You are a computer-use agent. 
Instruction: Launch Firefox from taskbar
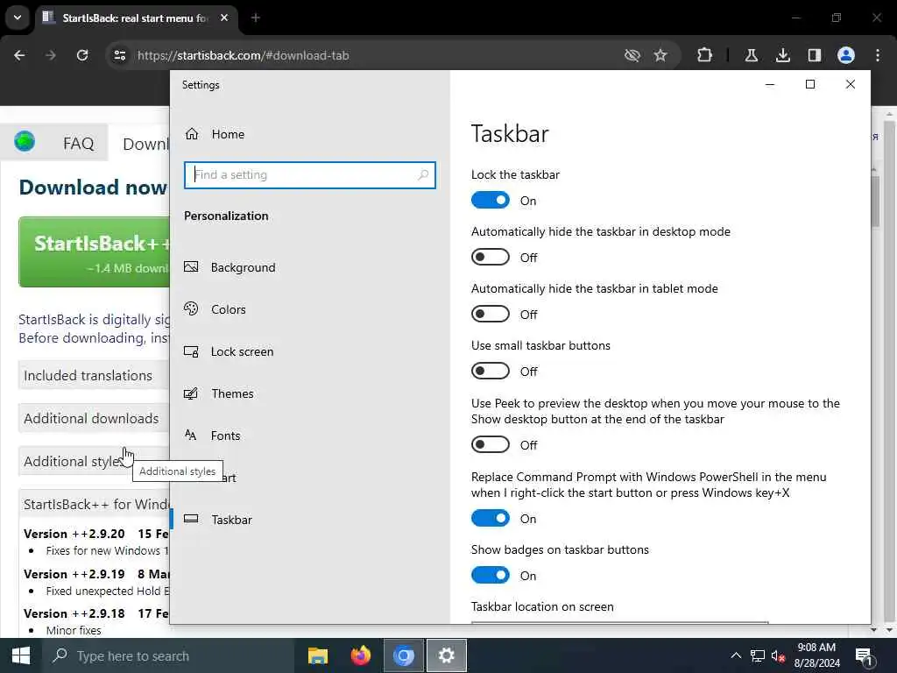tap(360, 655)
